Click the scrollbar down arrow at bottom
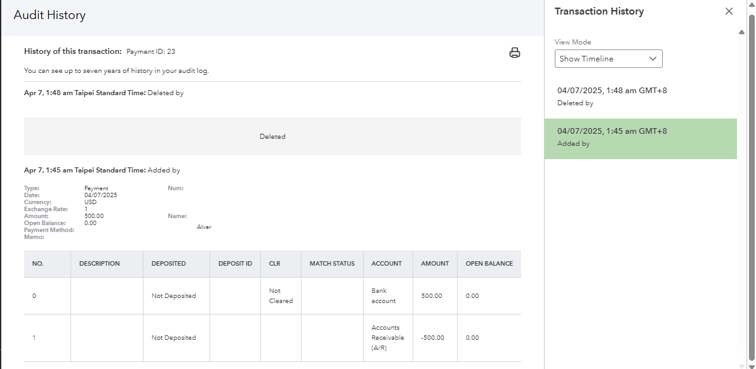 click(742, 365)
